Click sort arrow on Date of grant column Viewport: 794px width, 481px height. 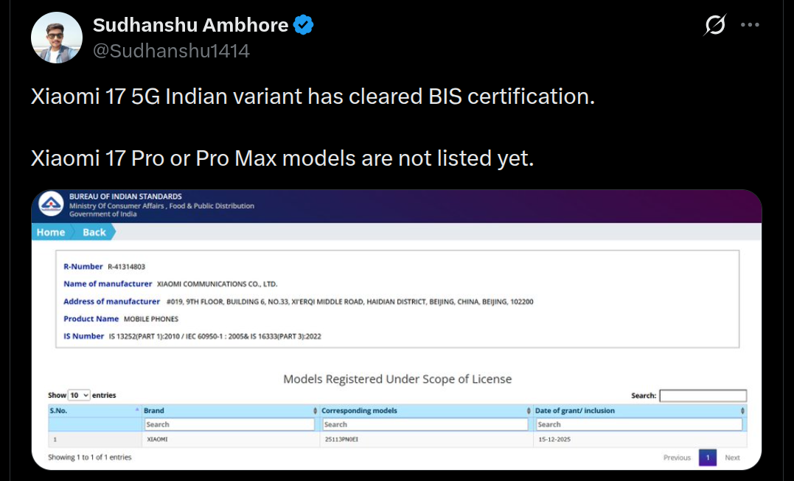click(742, 410)
